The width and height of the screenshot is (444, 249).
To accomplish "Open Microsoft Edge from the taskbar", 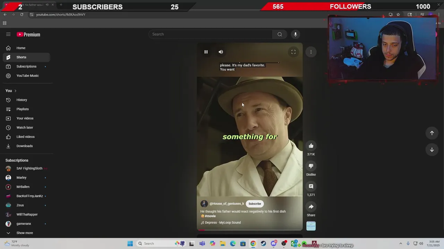I will coord(233,243).
